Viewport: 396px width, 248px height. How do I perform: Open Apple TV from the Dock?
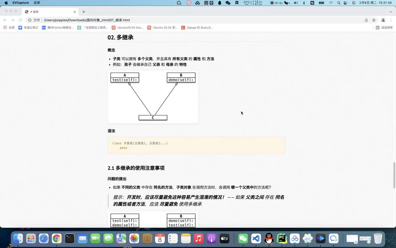(x=224, y=238)
